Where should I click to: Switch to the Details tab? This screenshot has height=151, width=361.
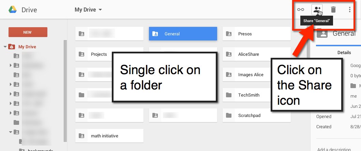click(344, 53)
